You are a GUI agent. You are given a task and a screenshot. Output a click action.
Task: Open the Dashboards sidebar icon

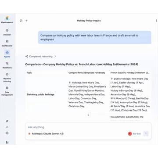[7, 41]
